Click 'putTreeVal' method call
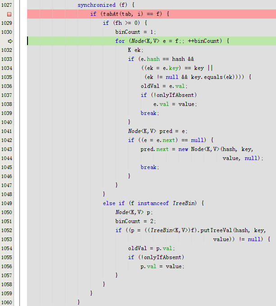The width and height of the screenshot is (276, 306). [216, 230]
